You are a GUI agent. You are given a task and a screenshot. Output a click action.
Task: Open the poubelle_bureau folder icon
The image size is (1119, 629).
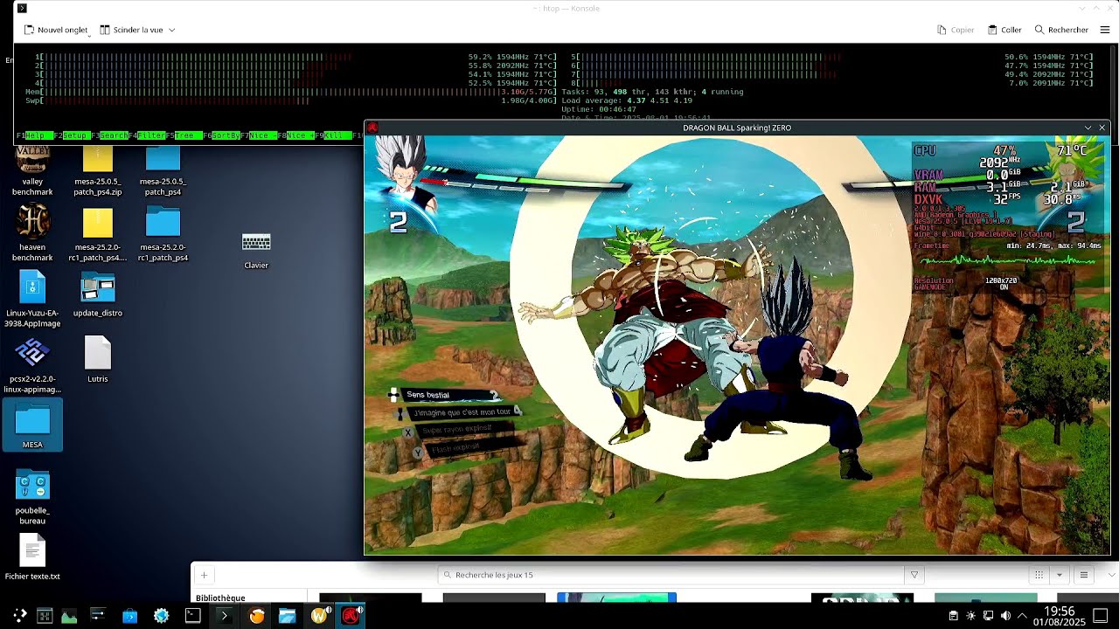[32, 497]
